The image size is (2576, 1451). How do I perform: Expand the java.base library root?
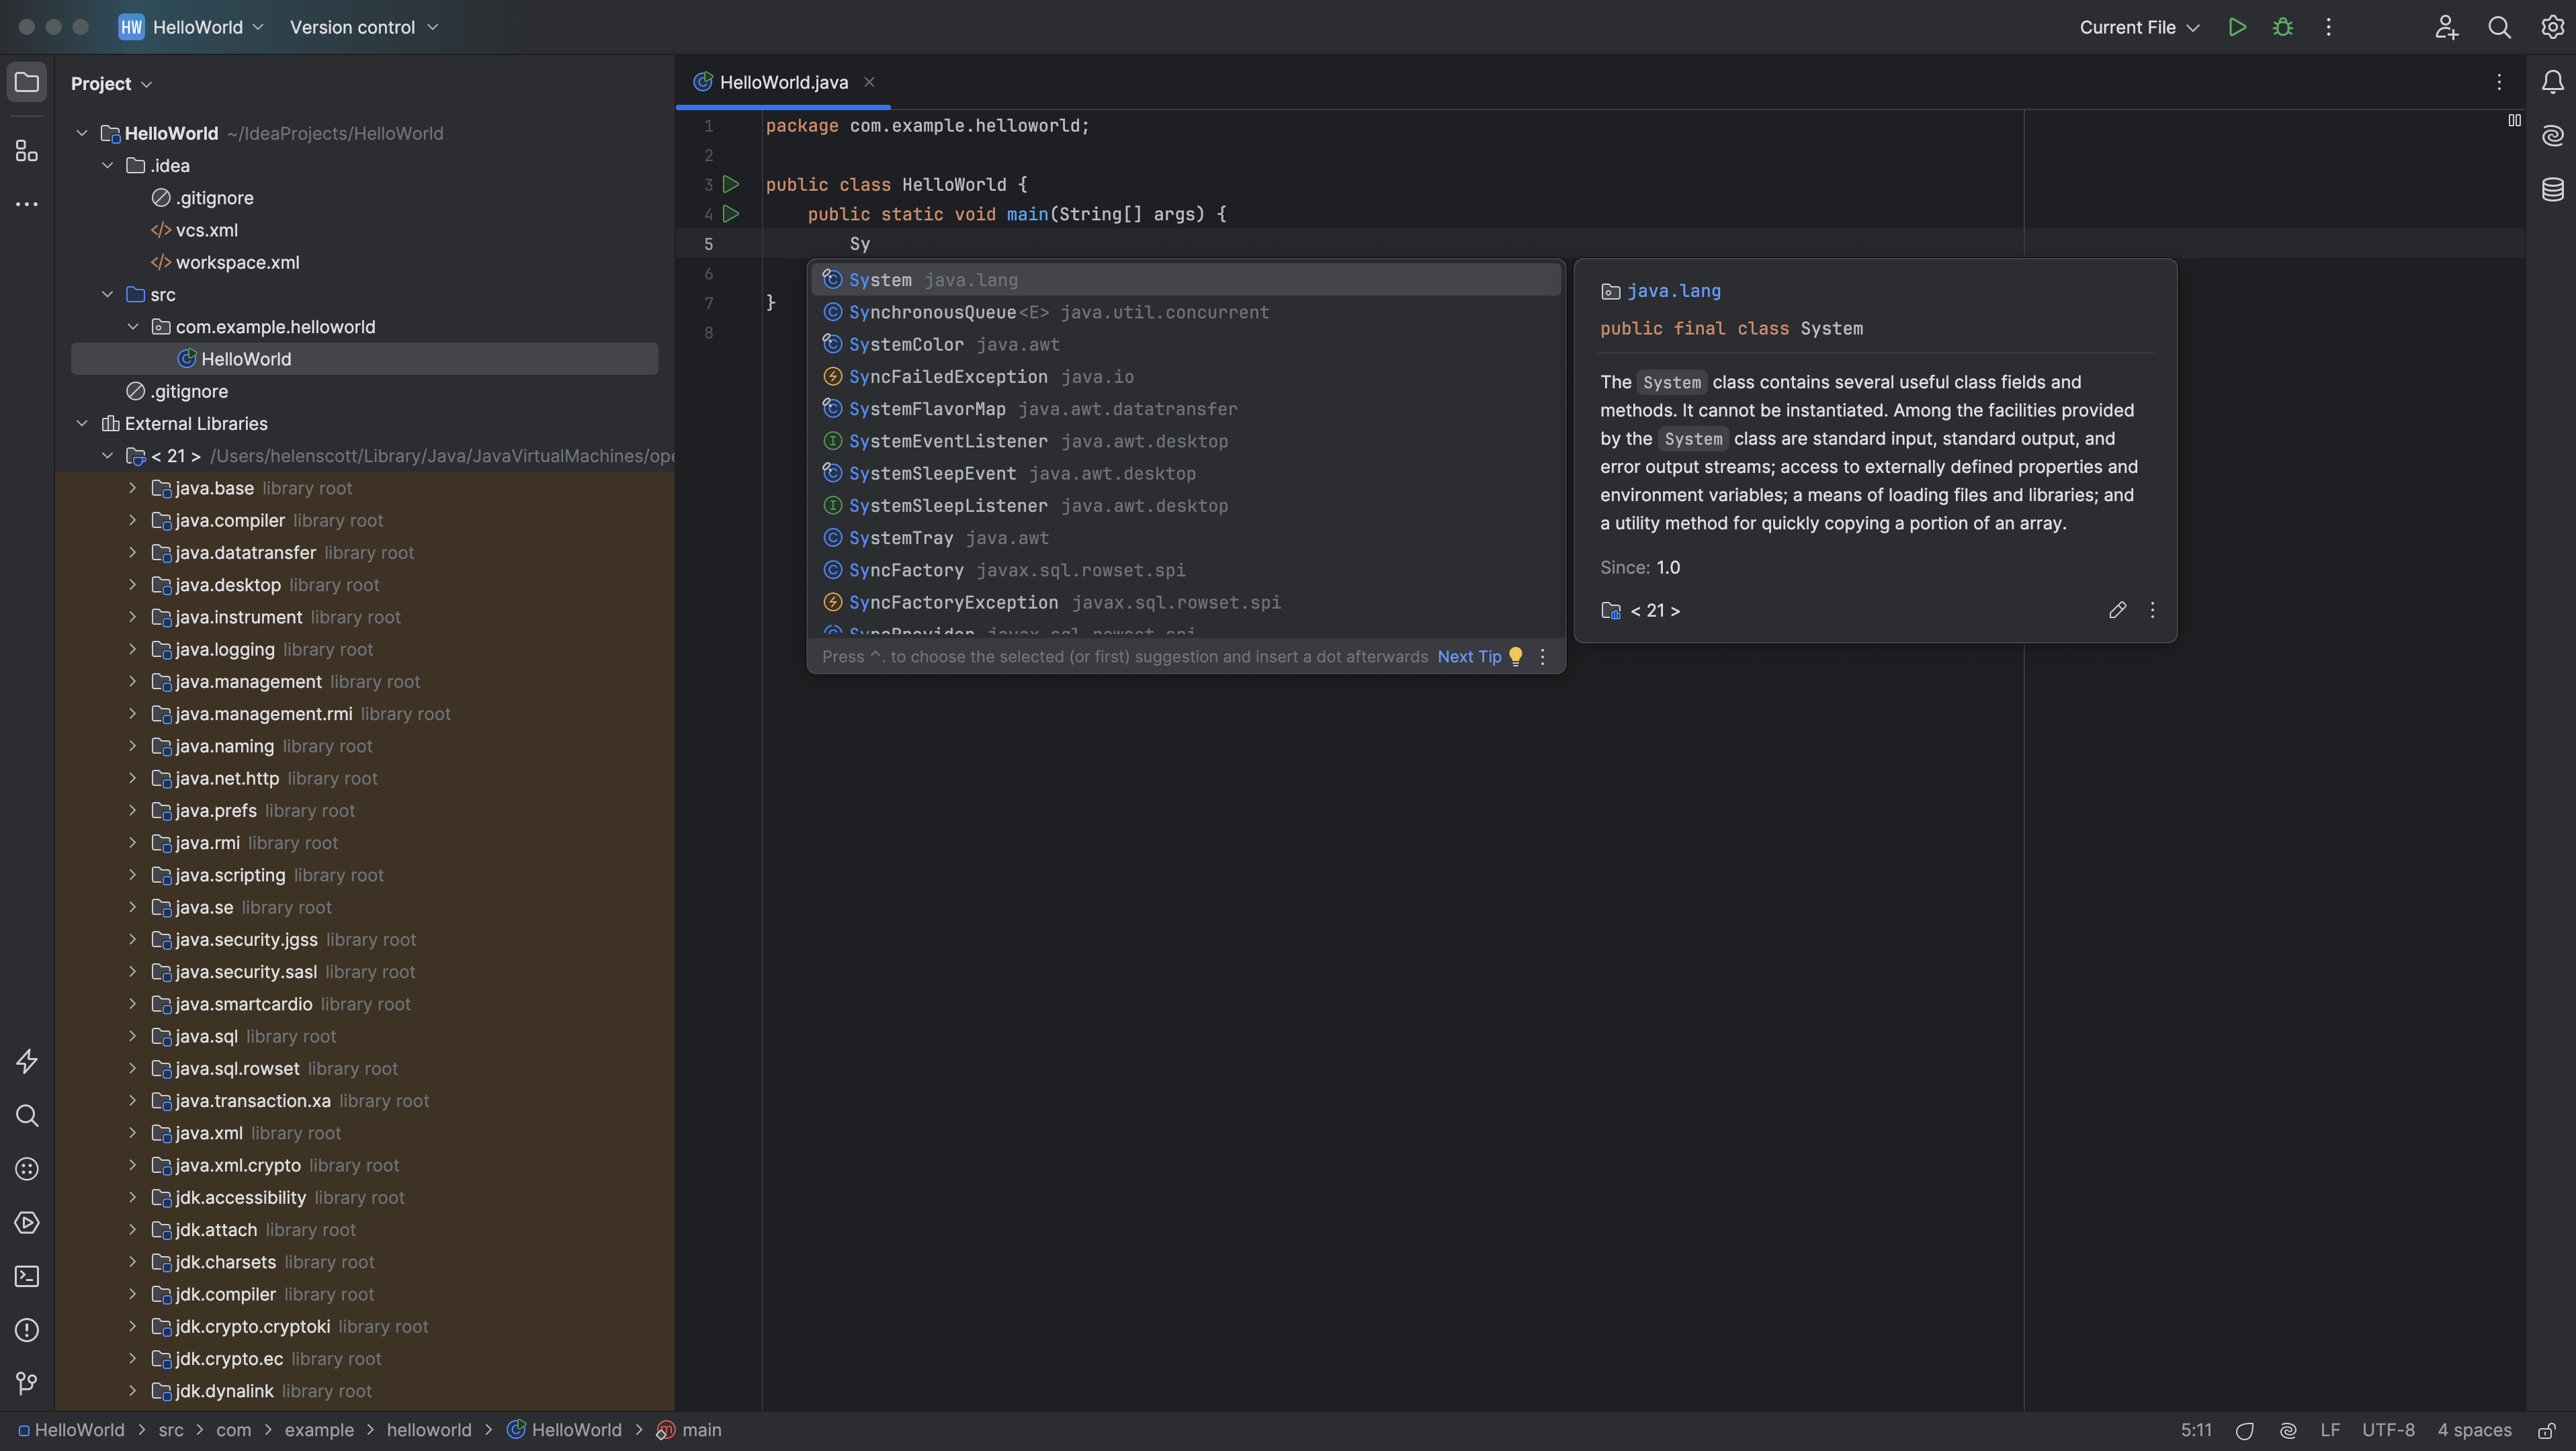(133, 488)
